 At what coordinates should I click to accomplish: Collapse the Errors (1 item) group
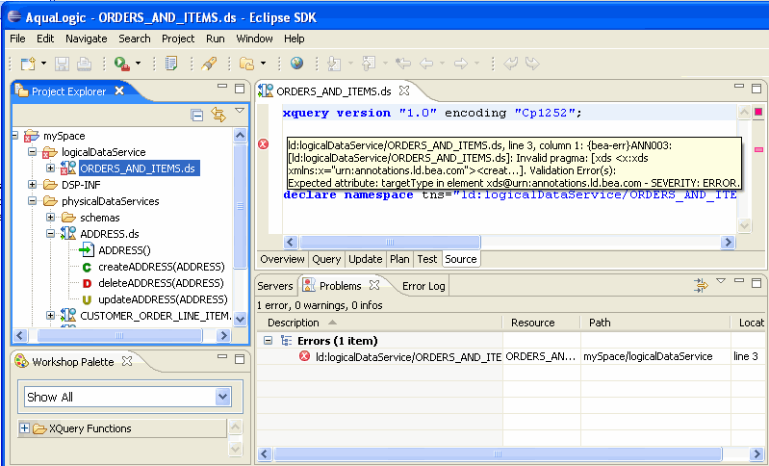coord(268,340)
